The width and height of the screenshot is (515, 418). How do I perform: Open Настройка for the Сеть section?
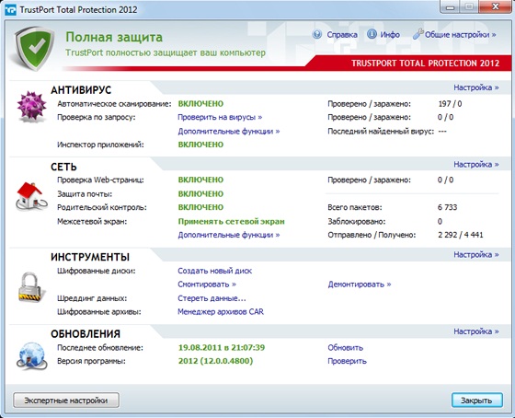click(x=476, y=165)
